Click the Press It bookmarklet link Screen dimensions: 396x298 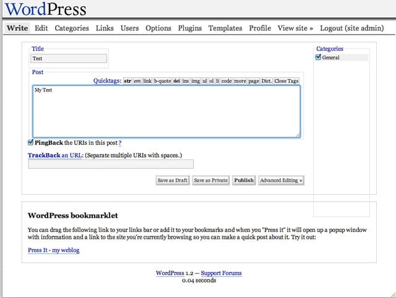[x=54, y=250]
